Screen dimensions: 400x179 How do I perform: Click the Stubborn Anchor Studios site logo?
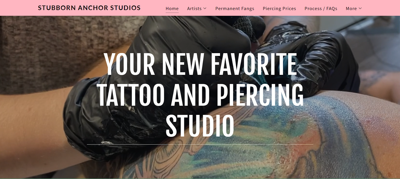click(89, 8)
